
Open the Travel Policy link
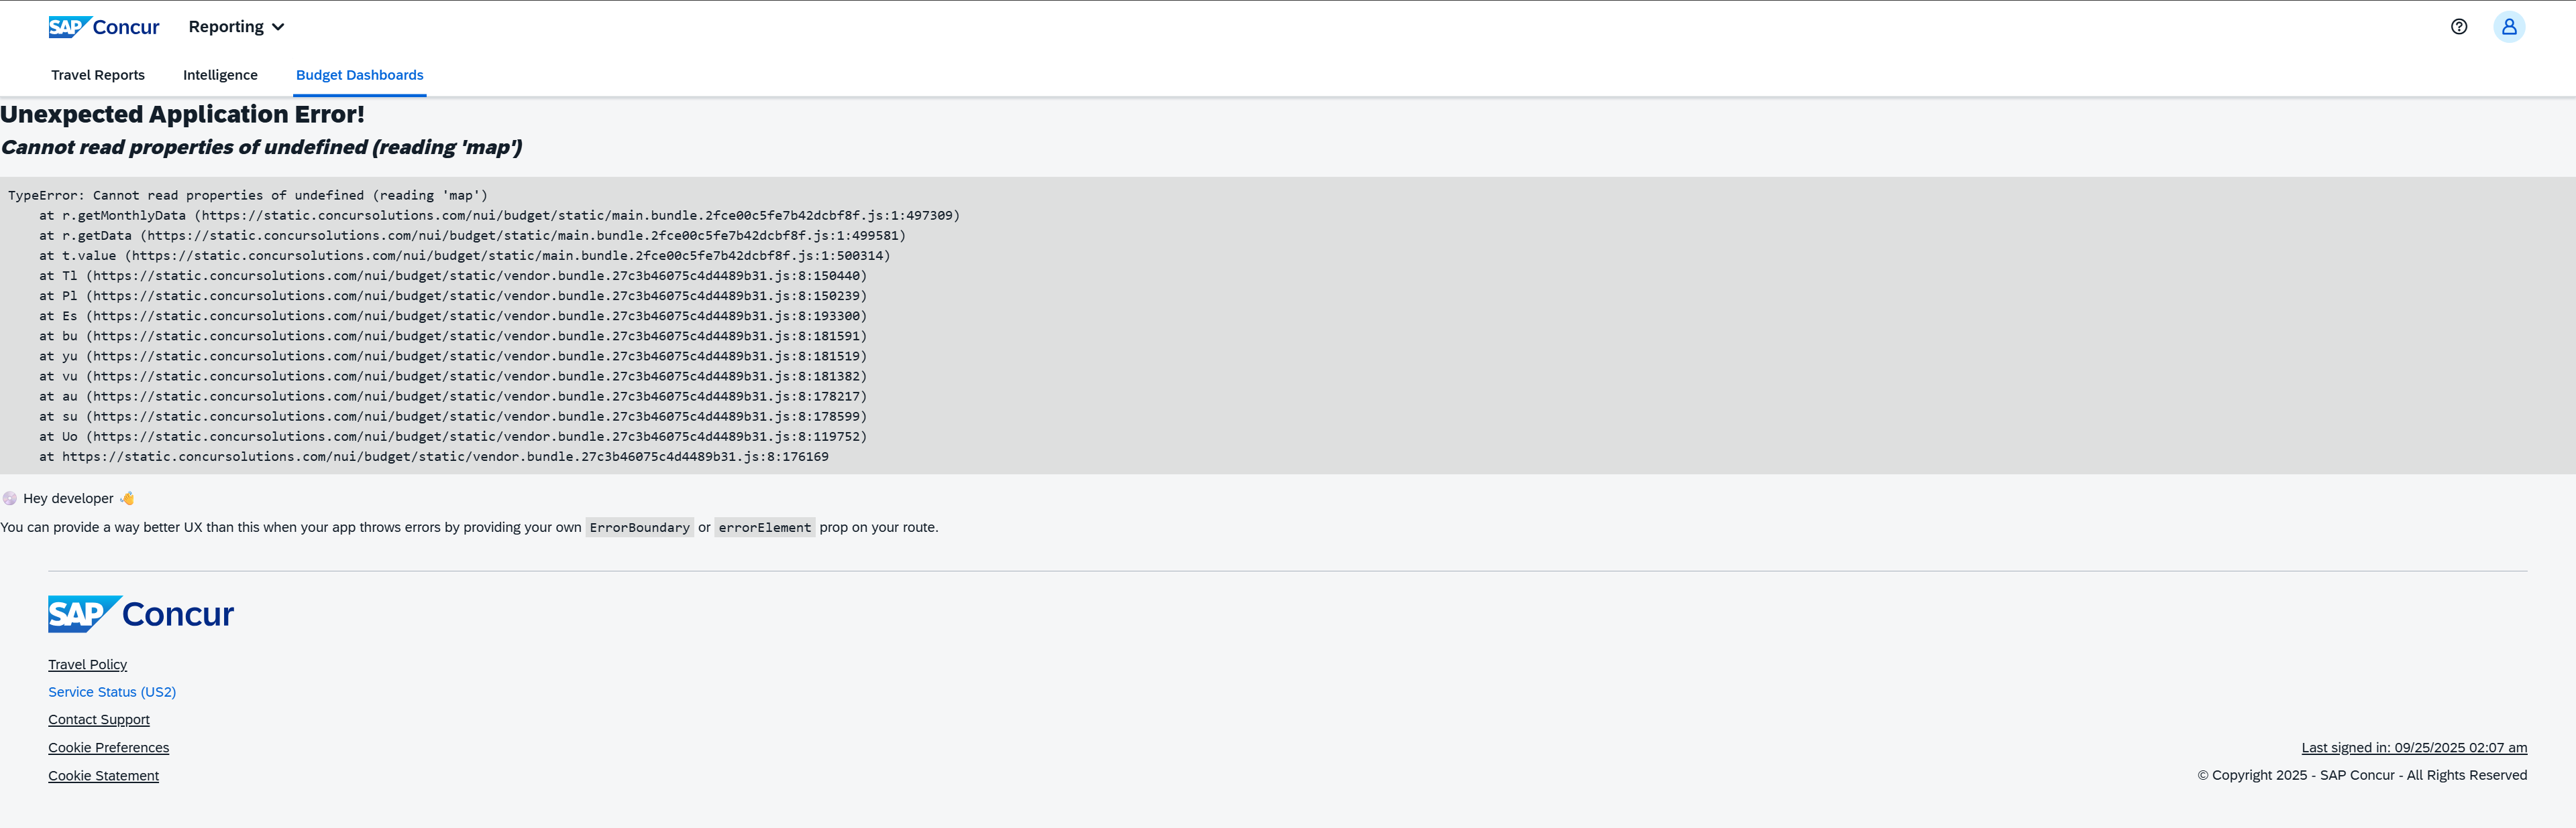(x=87, y=664)
